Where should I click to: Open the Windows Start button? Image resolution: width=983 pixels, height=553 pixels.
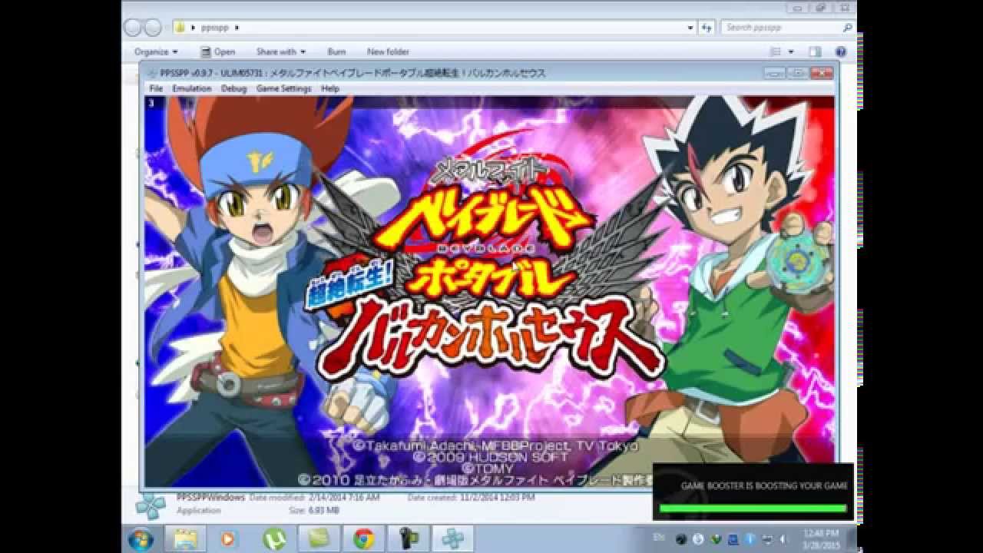click(x=141, y=538)
